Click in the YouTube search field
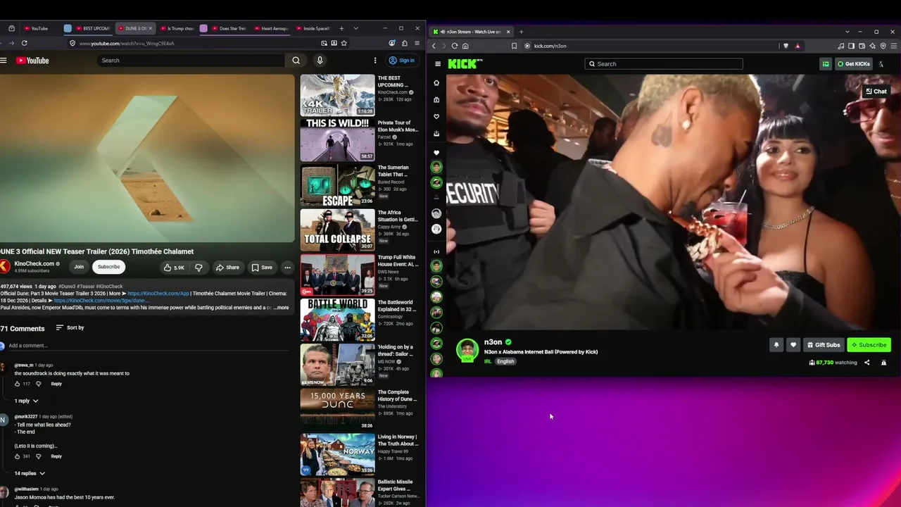This screenshot has height=507, width=901. [x=191, y=61]
